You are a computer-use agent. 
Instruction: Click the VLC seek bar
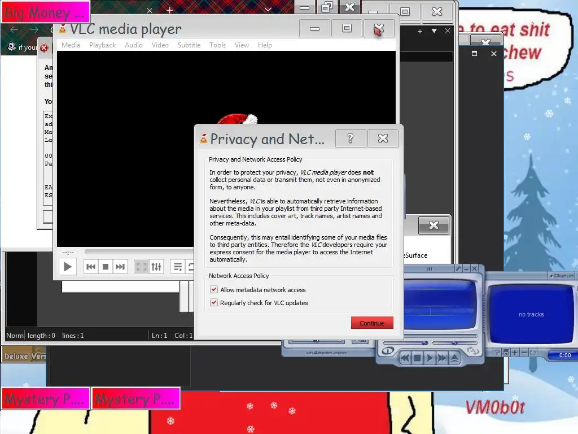coord(139,251)
